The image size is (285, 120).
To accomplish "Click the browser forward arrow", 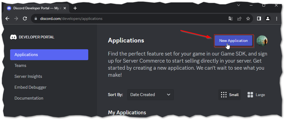I will 16,19.
